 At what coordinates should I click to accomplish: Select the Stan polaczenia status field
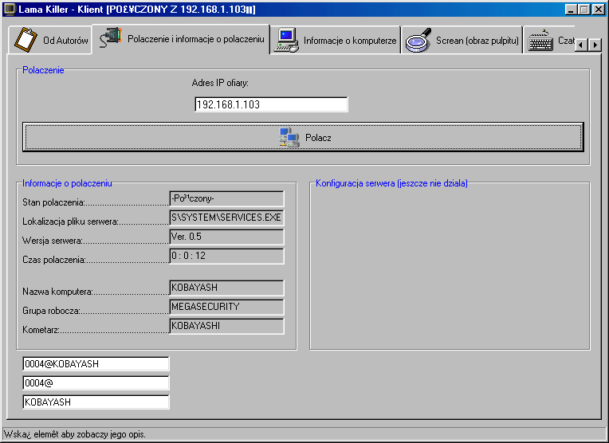coord(226,198)
